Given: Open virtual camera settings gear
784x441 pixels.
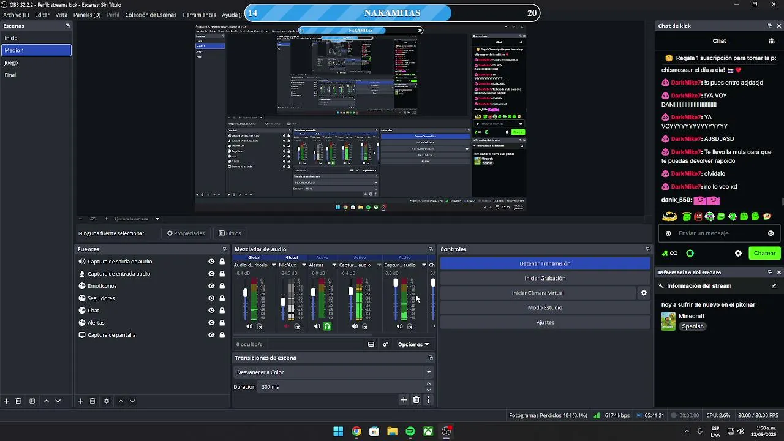Looking at the screenshot, I should [644, 293].
